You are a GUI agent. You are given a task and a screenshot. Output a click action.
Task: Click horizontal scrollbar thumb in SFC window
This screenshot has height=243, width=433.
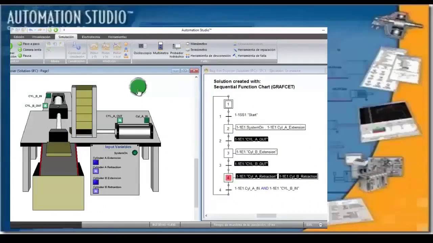[266, 216]
